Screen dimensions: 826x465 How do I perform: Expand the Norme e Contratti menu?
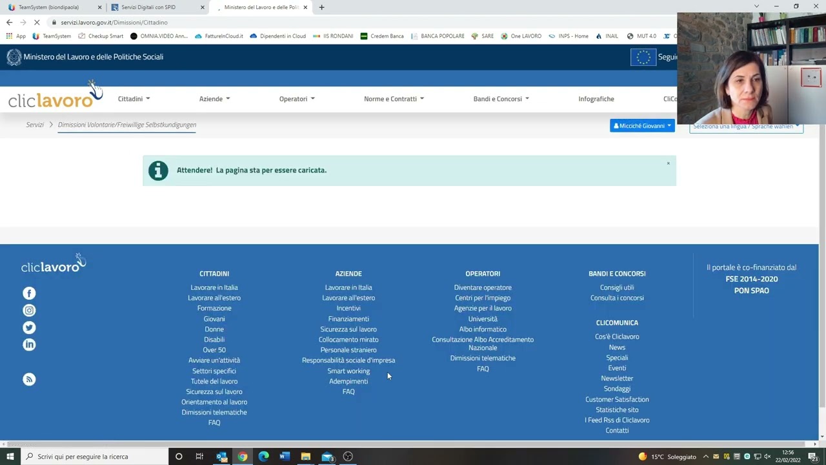(x=394, y=99)
